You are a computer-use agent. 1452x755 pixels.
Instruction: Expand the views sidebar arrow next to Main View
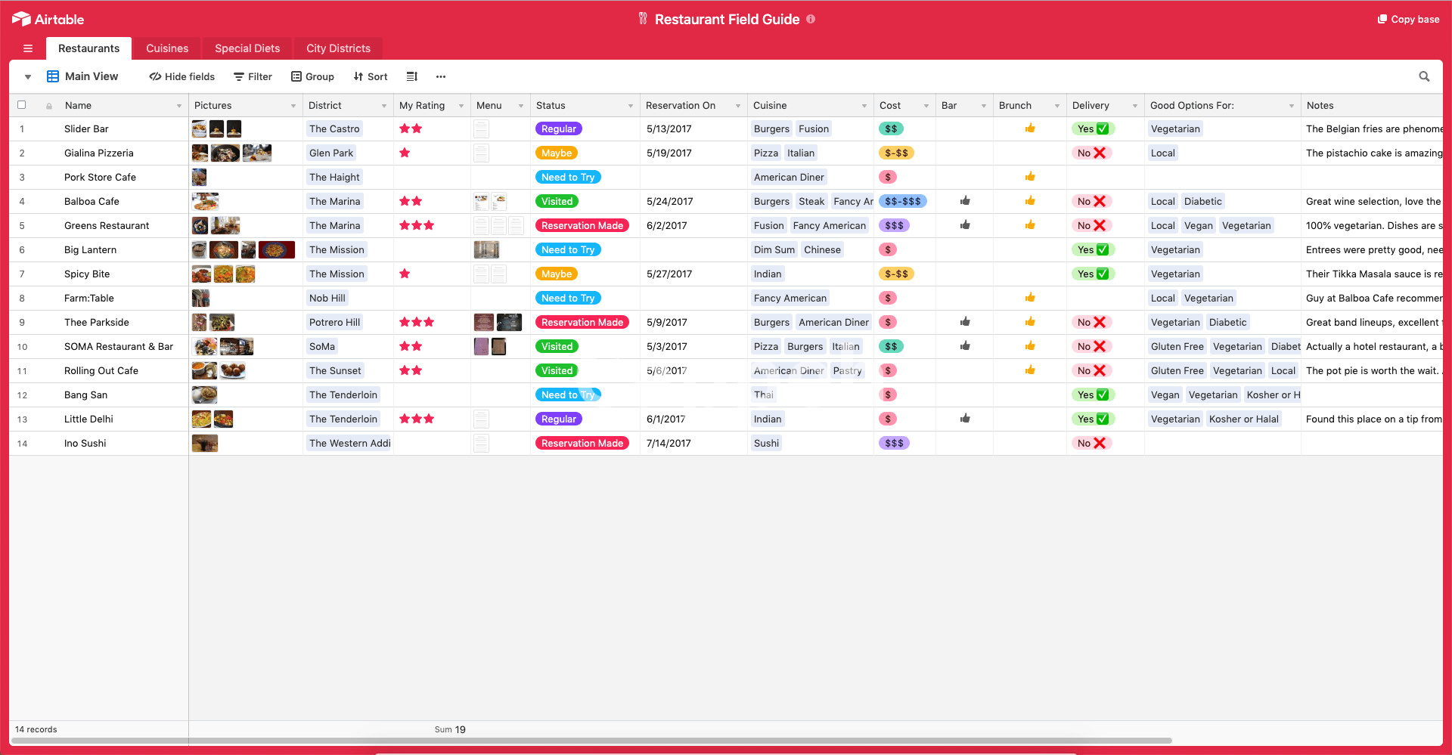click(x=28, y=76)
